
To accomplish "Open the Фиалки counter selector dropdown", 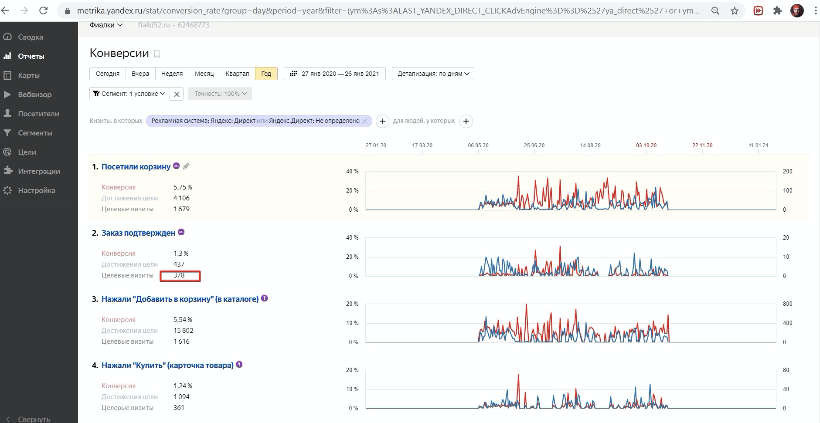I will (106, 25).
